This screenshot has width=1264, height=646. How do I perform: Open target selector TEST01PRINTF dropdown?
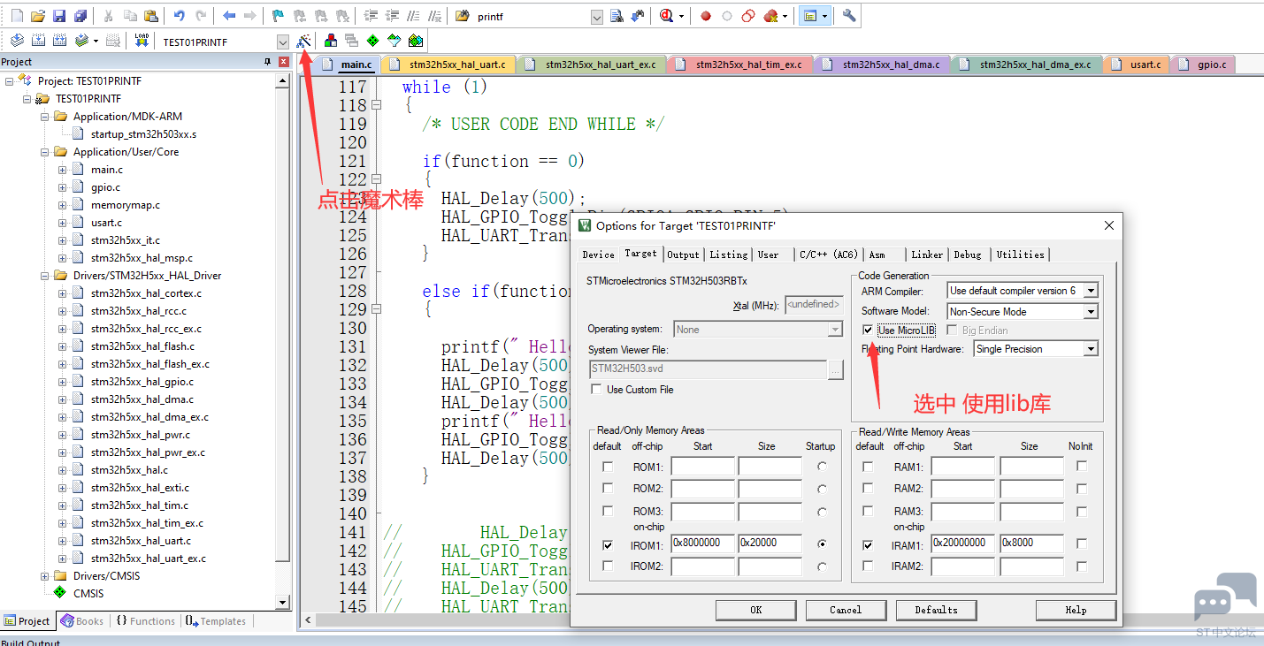point(282,42)
